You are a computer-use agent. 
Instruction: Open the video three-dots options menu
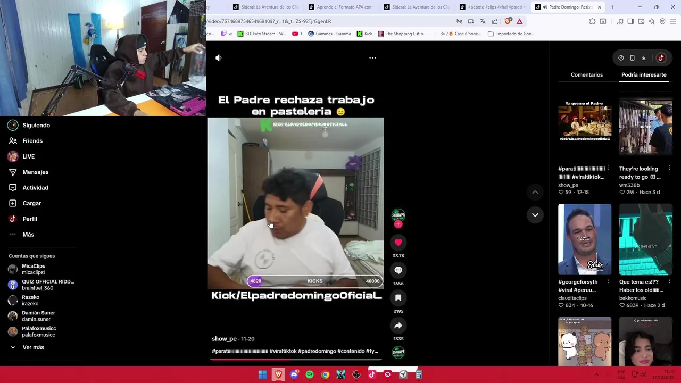pyautogui.click(x=372, y=57)
